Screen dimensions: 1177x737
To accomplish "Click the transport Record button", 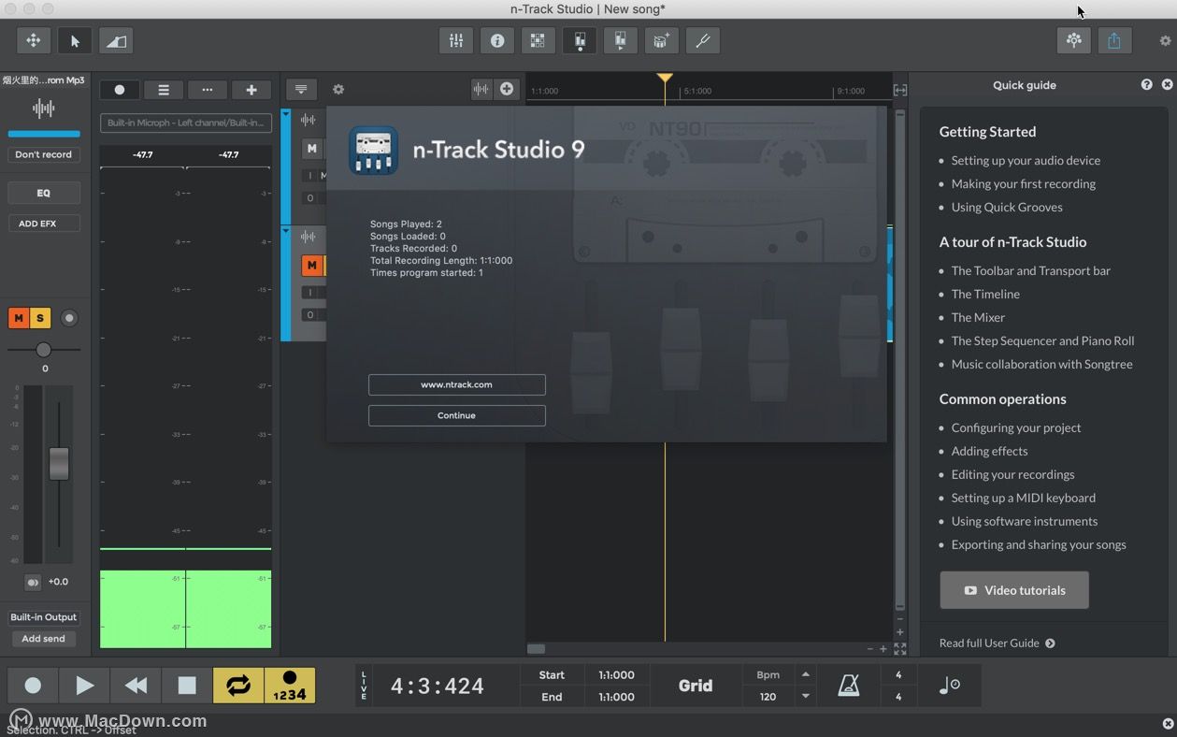I will [x=33, y=686].
